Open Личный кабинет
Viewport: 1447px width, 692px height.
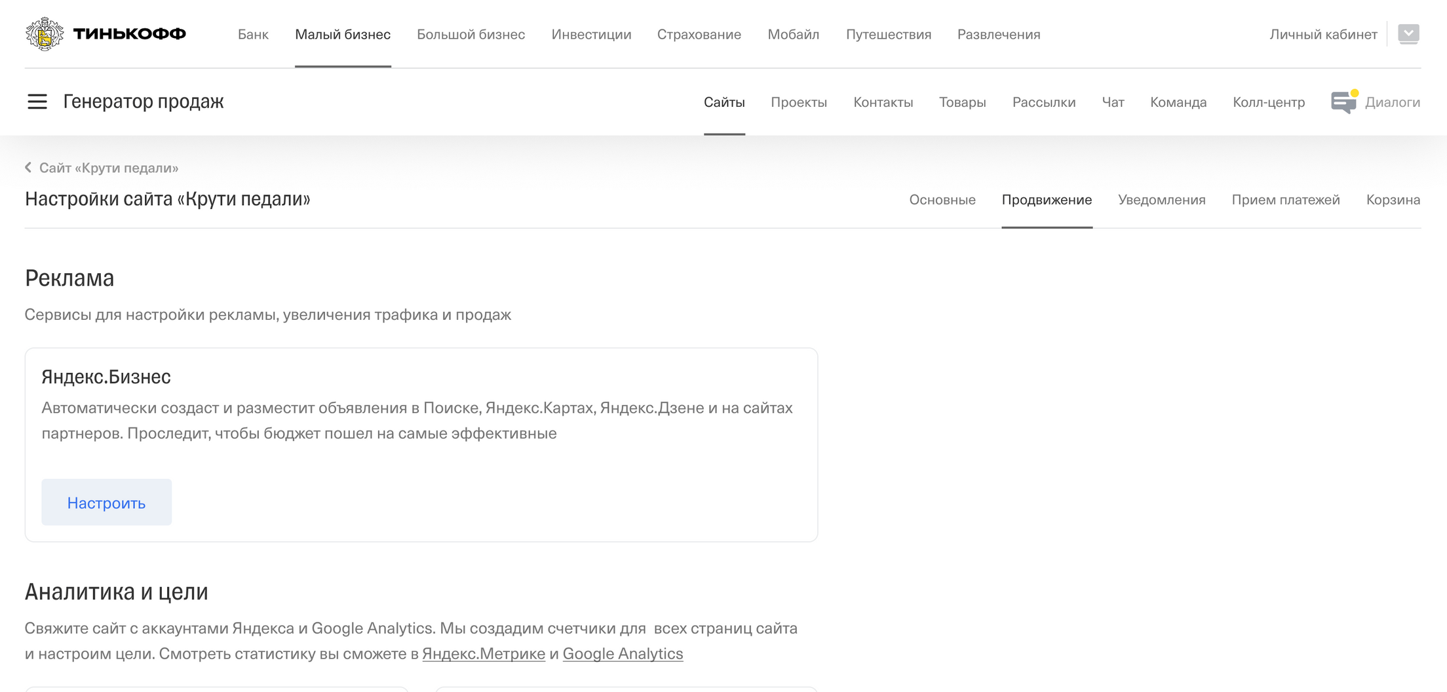tap(1323, 34)
